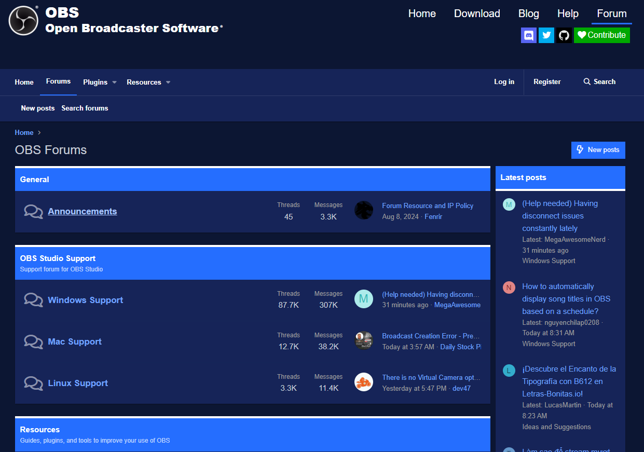
Task: Click the Announcements forum speech-bubble icon
Action: tap(34, 212)
